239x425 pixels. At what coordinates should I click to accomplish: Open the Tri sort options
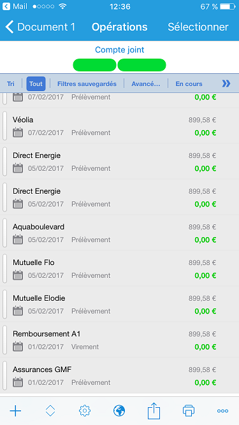(11, 83)
